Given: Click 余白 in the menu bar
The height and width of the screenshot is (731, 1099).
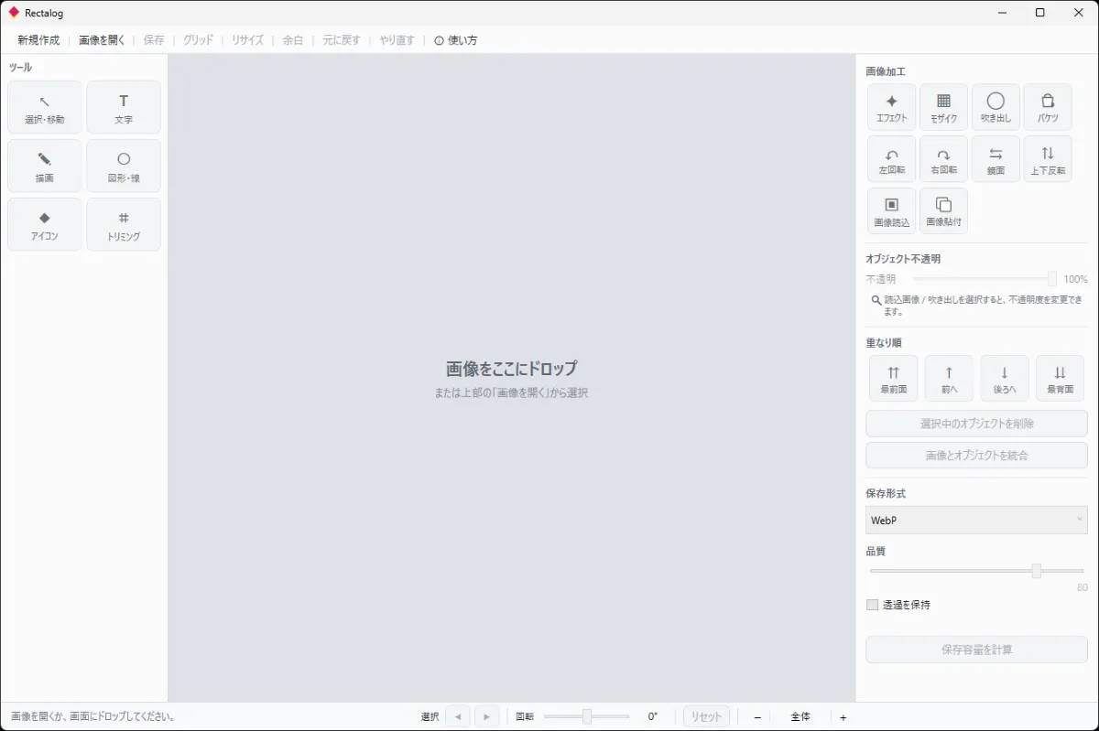Looking at the screenshot, I should [293, 40].
